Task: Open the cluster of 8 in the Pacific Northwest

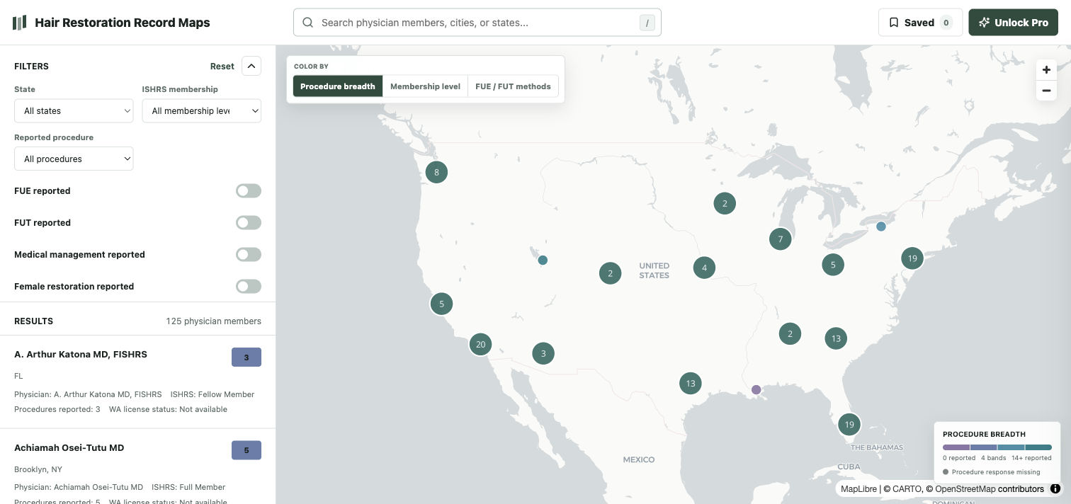Action: coord(436,172)
